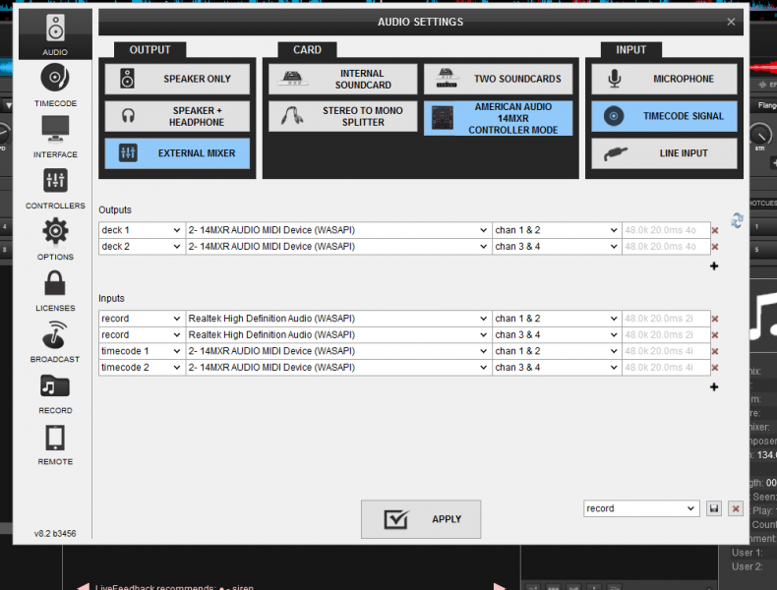The image size is (777, 590).
Task: Remove the second record input row
Action: click(715, 335)
